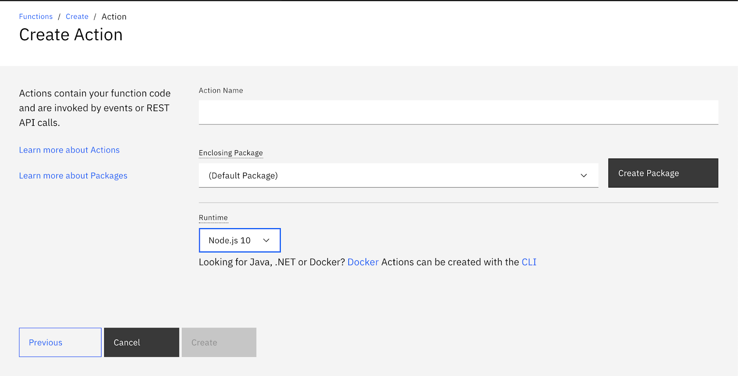Click the Action Name field label
This screenshot has width=738, height=376.
(x=221, y=91)
